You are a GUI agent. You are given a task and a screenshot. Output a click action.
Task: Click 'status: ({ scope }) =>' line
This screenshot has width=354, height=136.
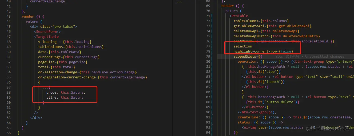[x=260, y=122]
